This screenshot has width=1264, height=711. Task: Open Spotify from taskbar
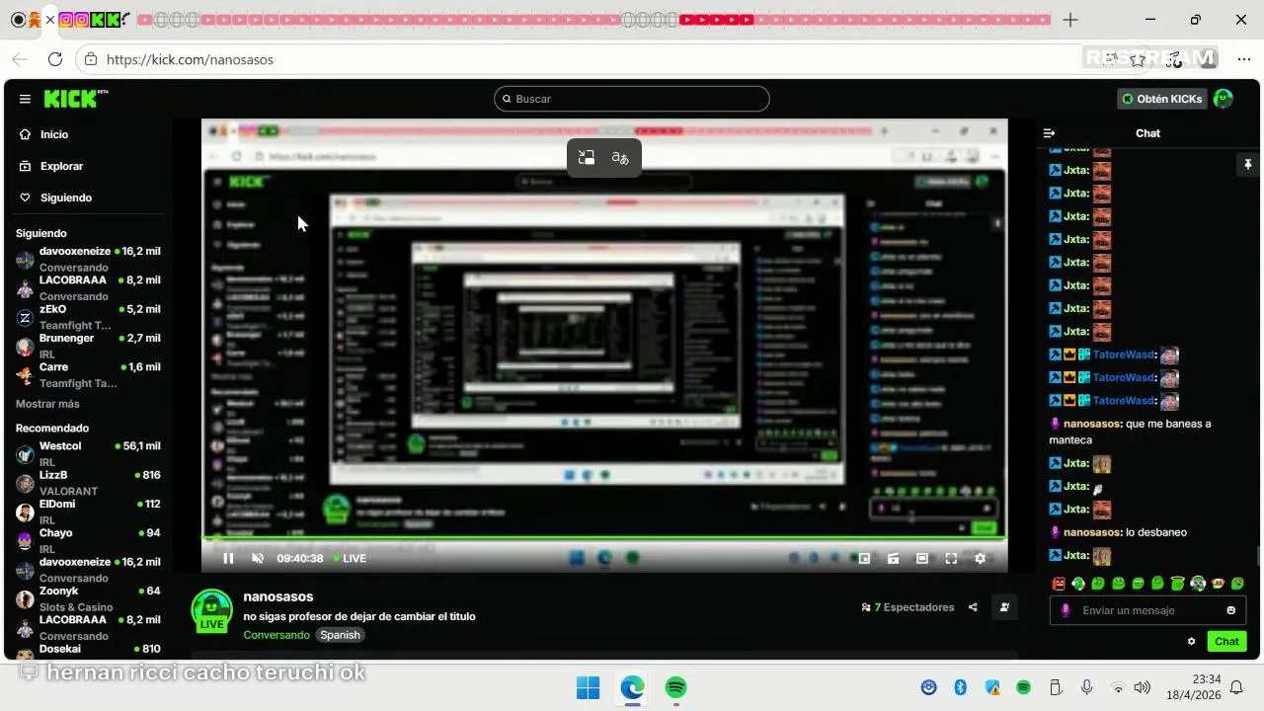(675, 687)
